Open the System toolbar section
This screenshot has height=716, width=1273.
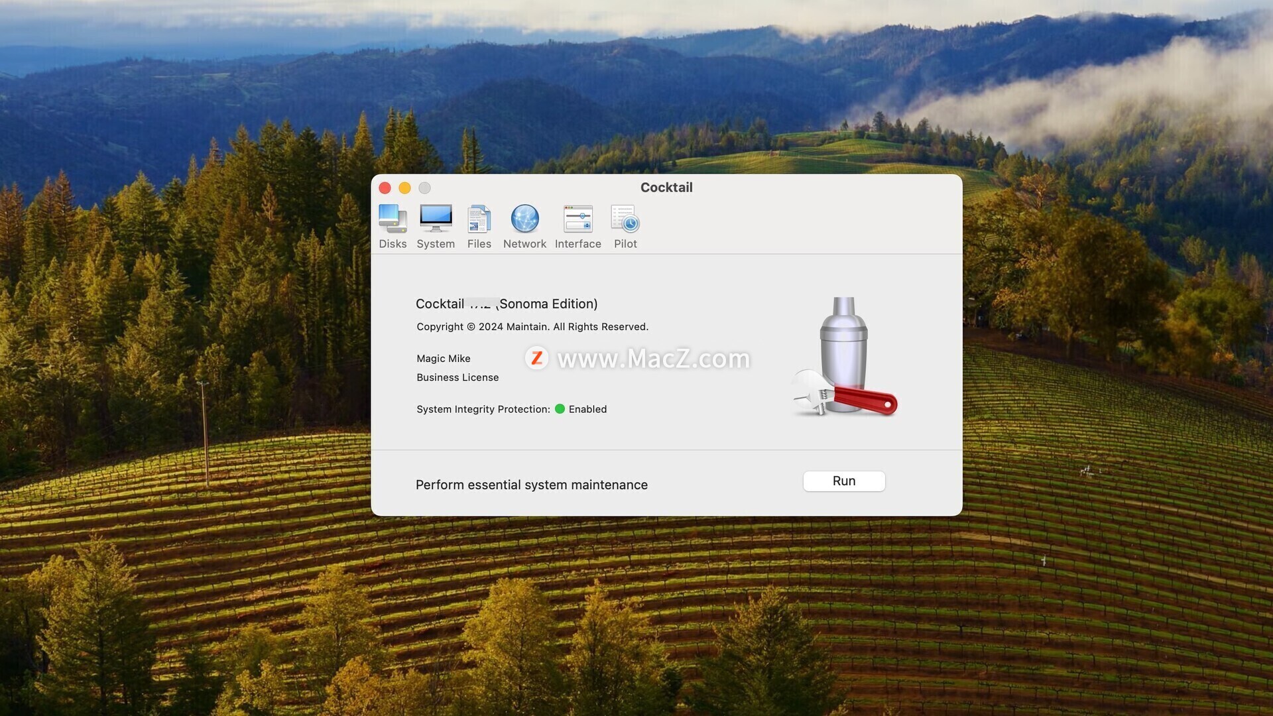tap(436, 227)
